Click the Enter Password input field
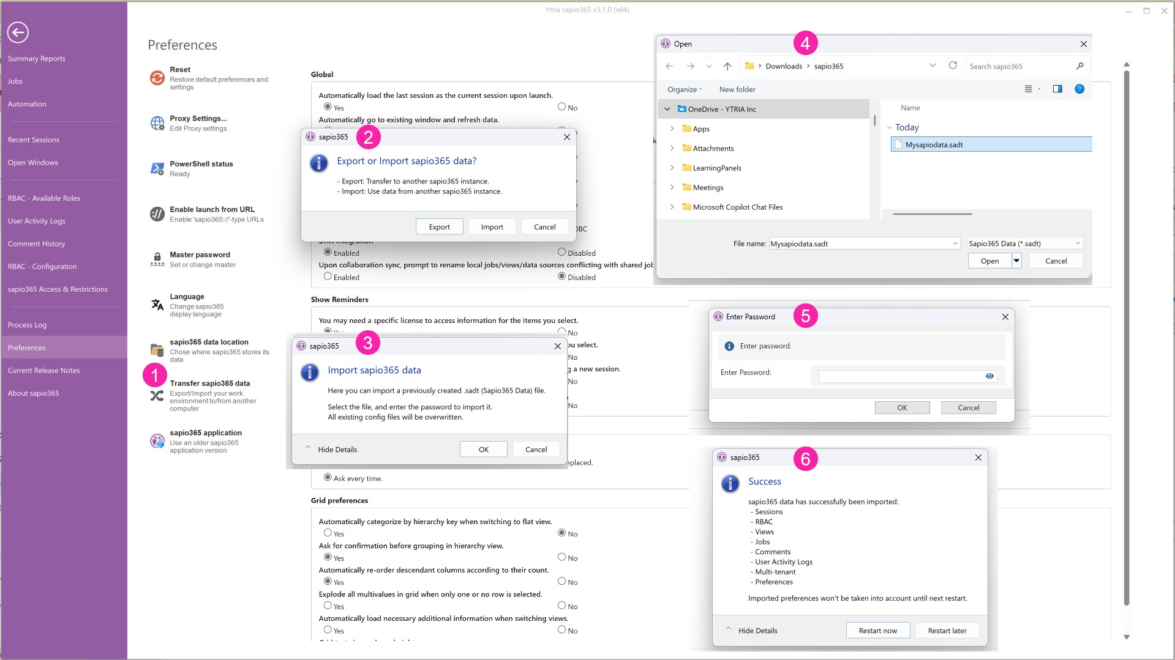1175x660 pixels. tap(900, 376)
